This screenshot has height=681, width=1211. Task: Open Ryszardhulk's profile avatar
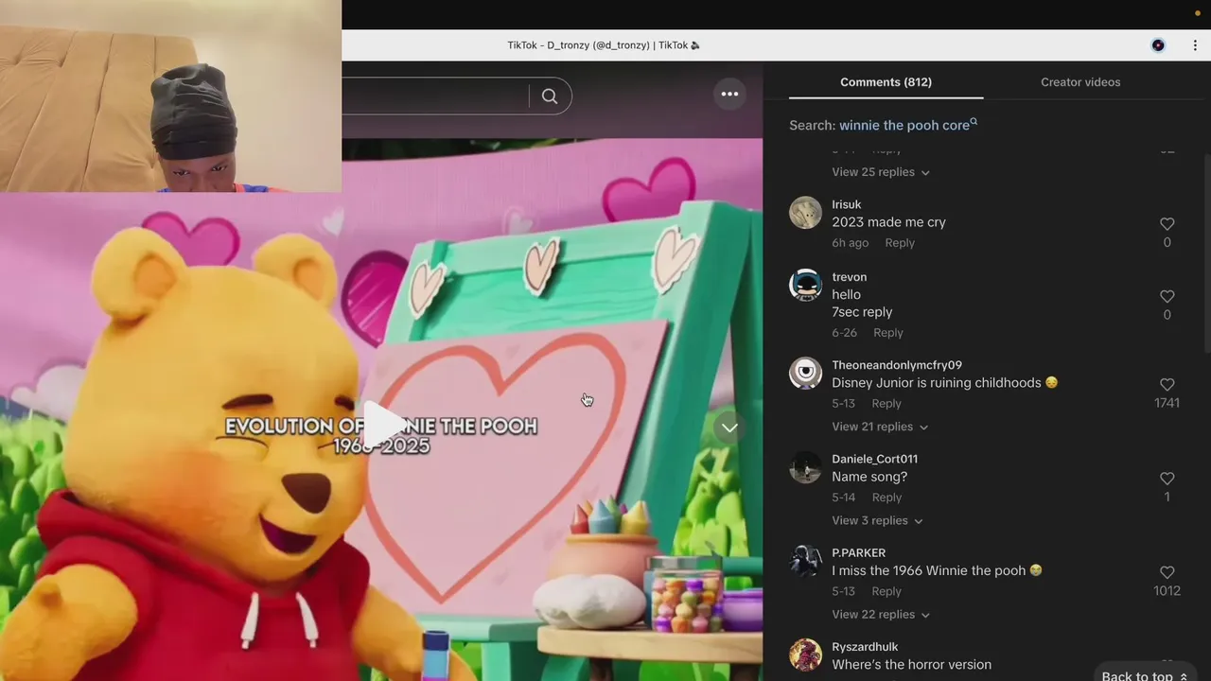tap(806, 655)
